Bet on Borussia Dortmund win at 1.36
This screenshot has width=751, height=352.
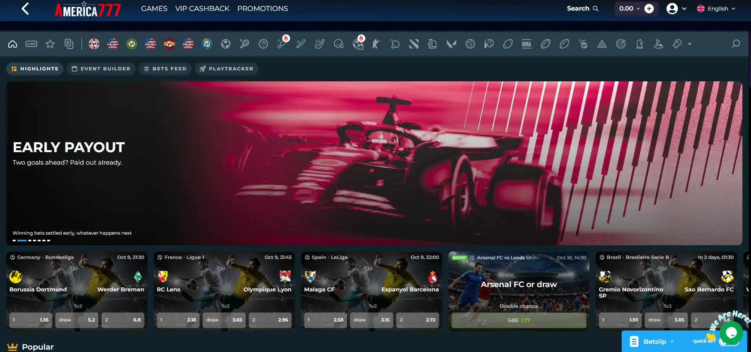tap(31, 320)
